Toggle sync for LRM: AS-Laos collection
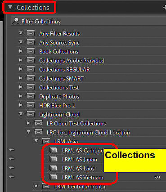Viewport: 166px width, 192px height. [x=12, y=168]
